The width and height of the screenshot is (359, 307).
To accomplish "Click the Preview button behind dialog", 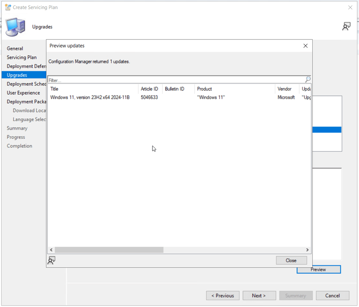I will click(318, 269).
